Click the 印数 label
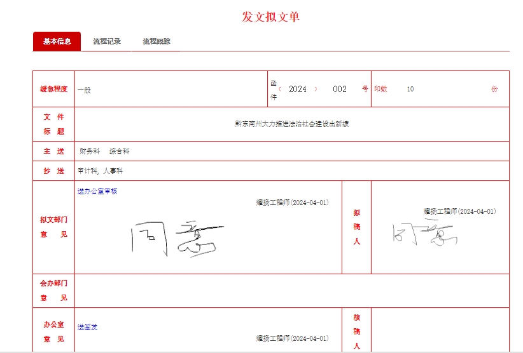 [x=380, y=89]
